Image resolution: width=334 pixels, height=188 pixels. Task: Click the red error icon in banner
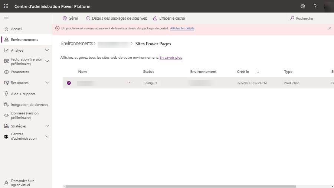tap(57, 28)
